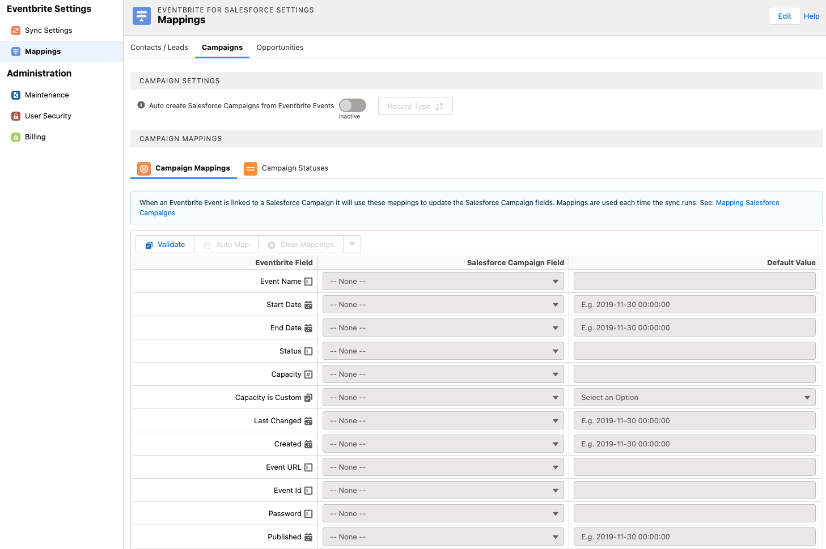826x549 pixels.
Task: Click the Mappings header icon
Action: pos(142,16)
